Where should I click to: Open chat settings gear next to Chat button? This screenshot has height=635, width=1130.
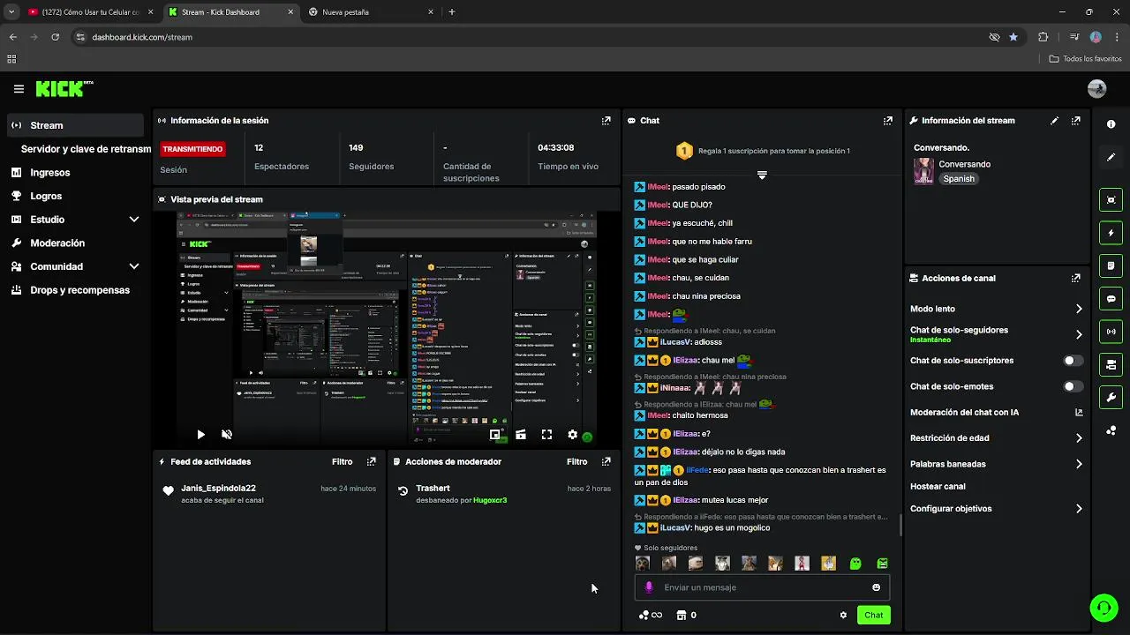pos(843,616)
